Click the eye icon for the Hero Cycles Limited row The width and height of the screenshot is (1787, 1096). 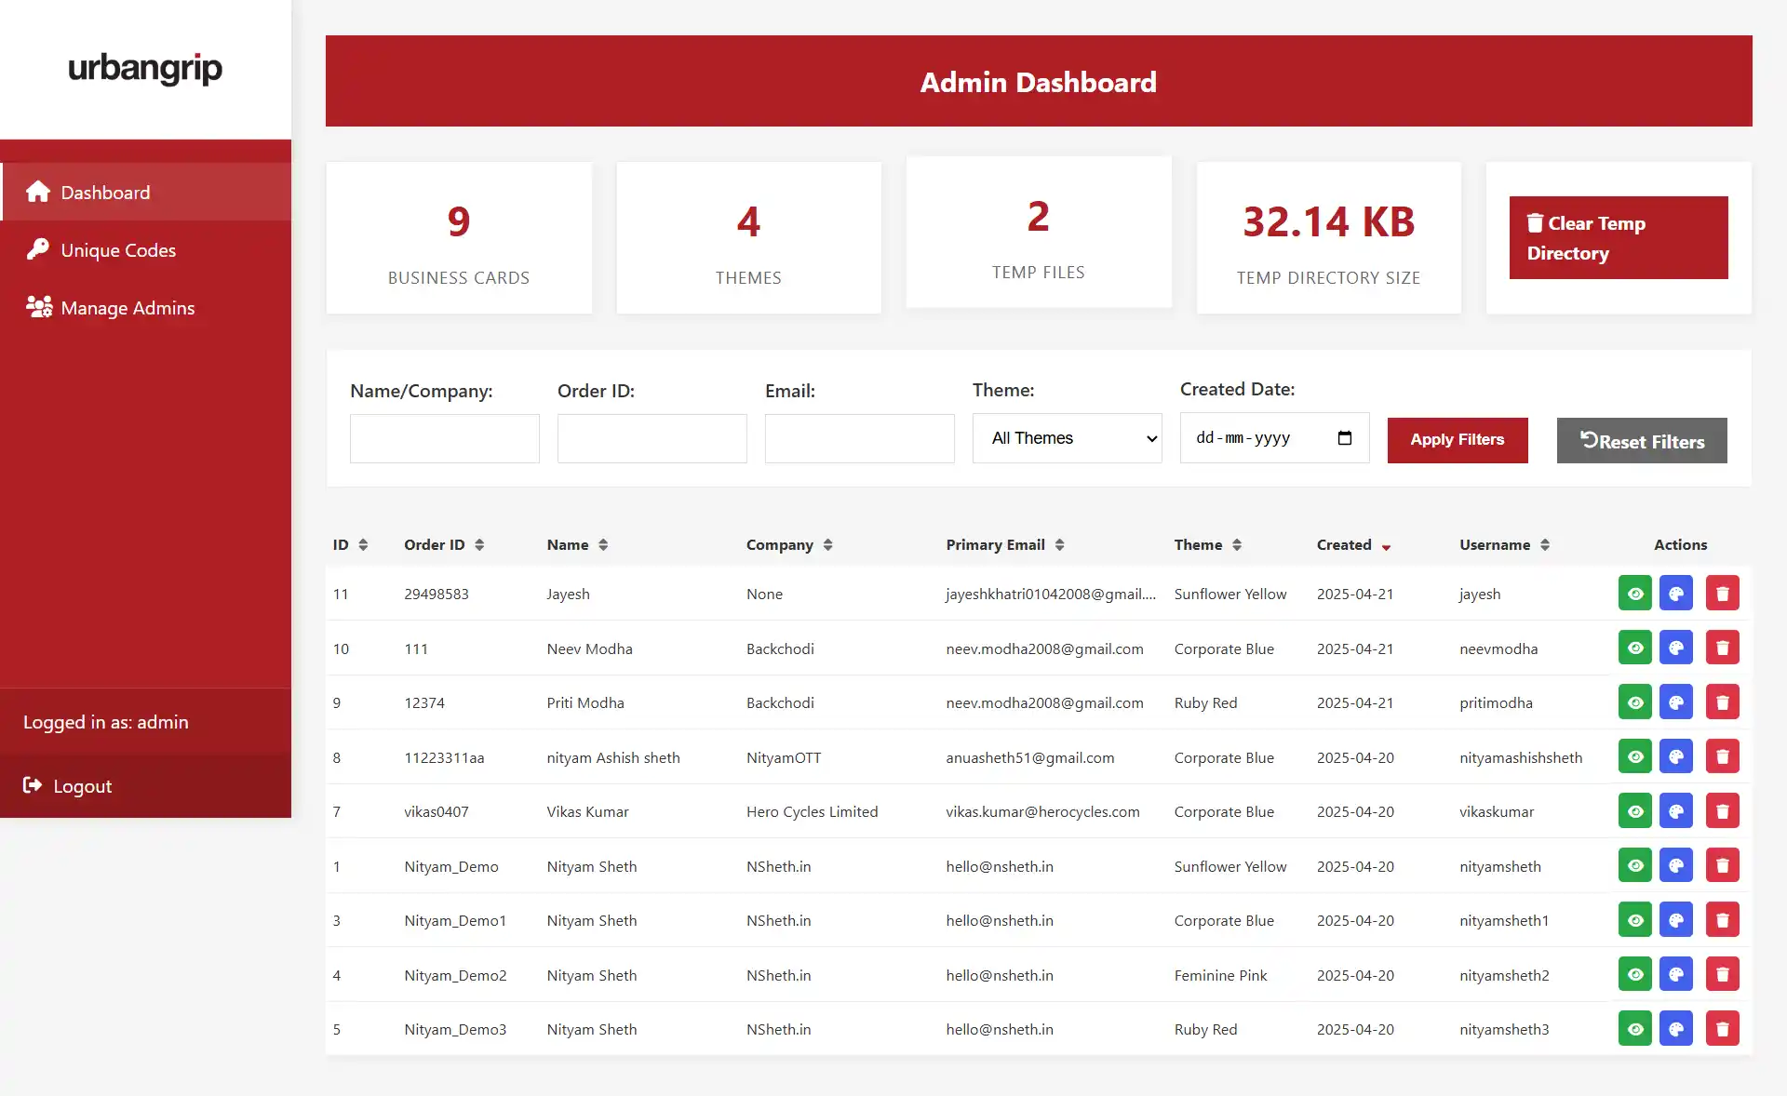(1634, 811)
